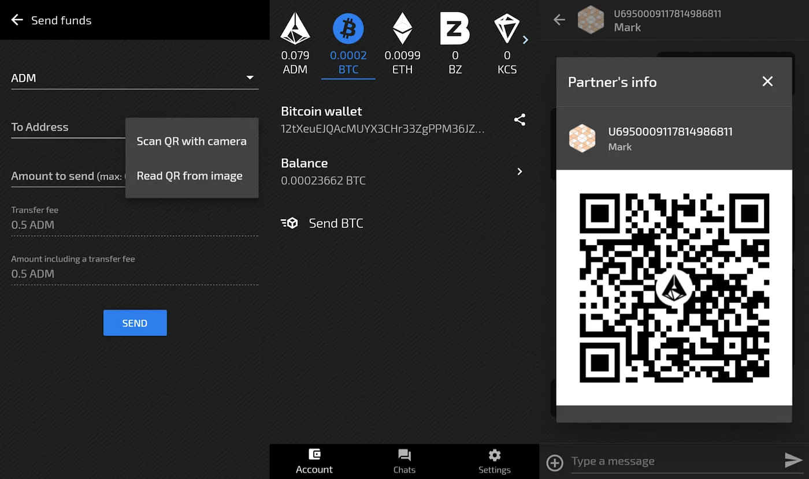This screenshot has width=809, height=479.
Task: Select the Bitcoin wallet icon
Action: point(348,29)
